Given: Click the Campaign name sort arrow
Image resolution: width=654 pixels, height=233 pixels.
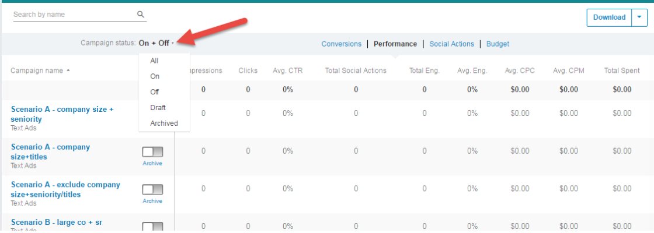Looking at the screenshot, I should click(68, 71).
